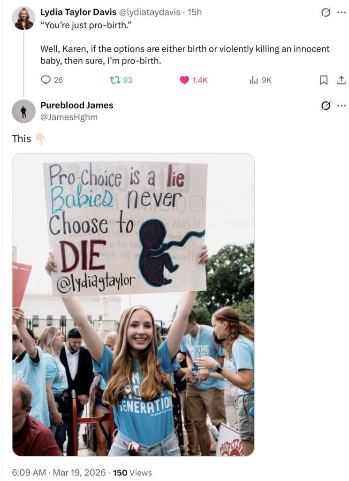This screenshot has width=349, height=481.
Task: Click the 15h timestamp on Lydia's tweet
Action: tap(194, 12)
